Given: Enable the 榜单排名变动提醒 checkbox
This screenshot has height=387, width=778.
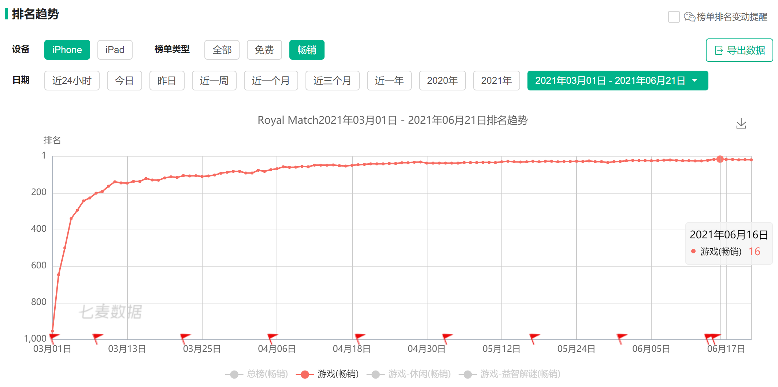Looking at the screenshot, I should pos(674,17).
